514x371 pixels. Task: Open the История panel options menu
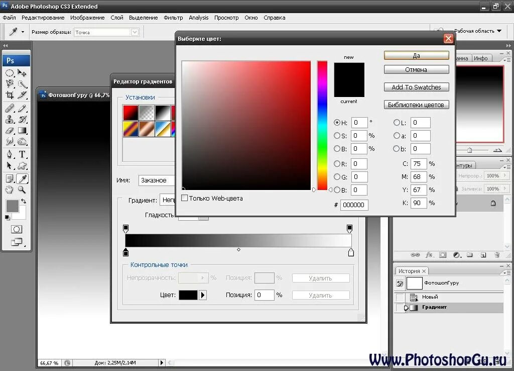(507, 272)
